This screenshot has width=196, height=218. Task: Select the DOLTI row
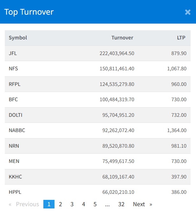point(15,115)
